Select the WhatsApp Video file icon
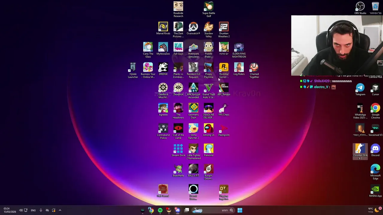 (x=360, y=111)
